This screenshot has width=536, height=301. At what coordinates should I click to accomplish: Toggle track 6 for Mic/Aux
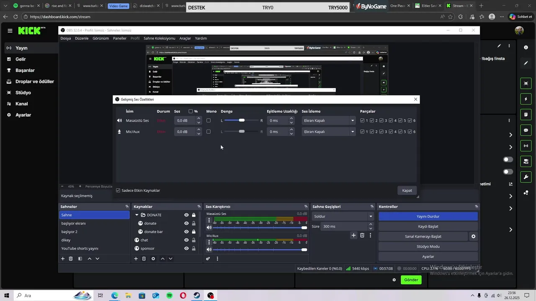[x=410, y=132]
